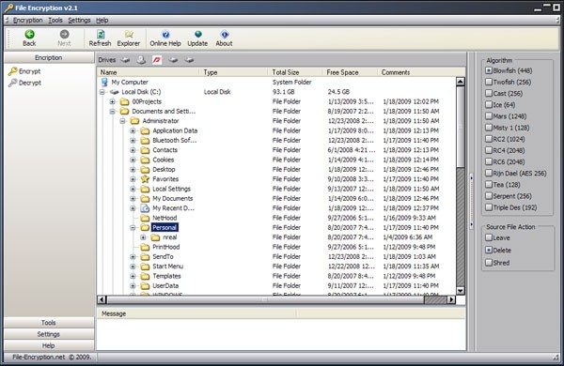Click the vertical scrollbar up arrow
564x366 pixels.
pyautogui.click(x=461, y=82)
